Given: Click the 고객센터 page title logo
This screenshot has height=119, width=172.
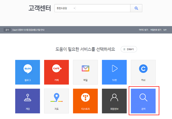Looking at the screenshot, I should pyautogui.click(x=40, y=8).
